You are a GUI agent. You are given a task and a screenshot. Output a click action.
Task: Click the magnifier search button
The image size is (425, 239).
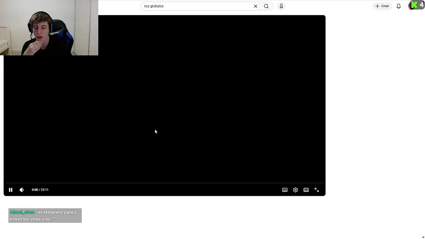point(266,6)
